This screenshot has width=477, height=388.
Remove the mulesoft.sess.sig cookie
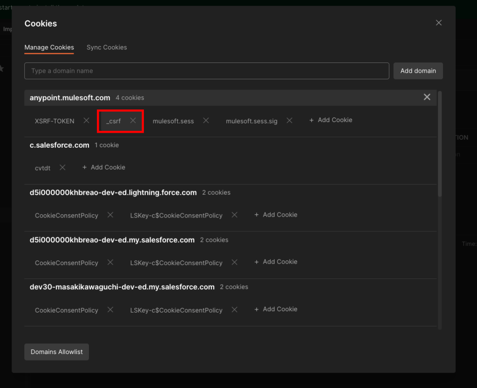(x=289, y=121)
